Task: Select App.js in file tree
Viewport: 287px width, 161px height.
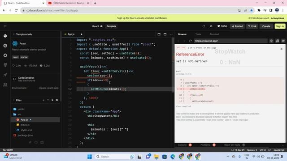Action: [x=36, y=119]
